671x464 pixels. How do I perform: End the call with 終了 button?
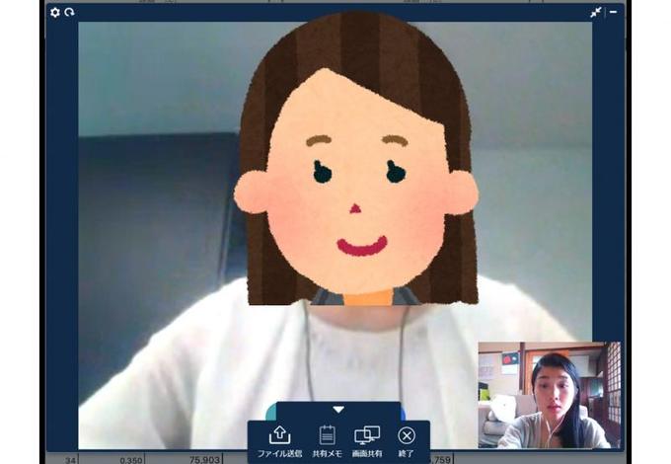407,441
